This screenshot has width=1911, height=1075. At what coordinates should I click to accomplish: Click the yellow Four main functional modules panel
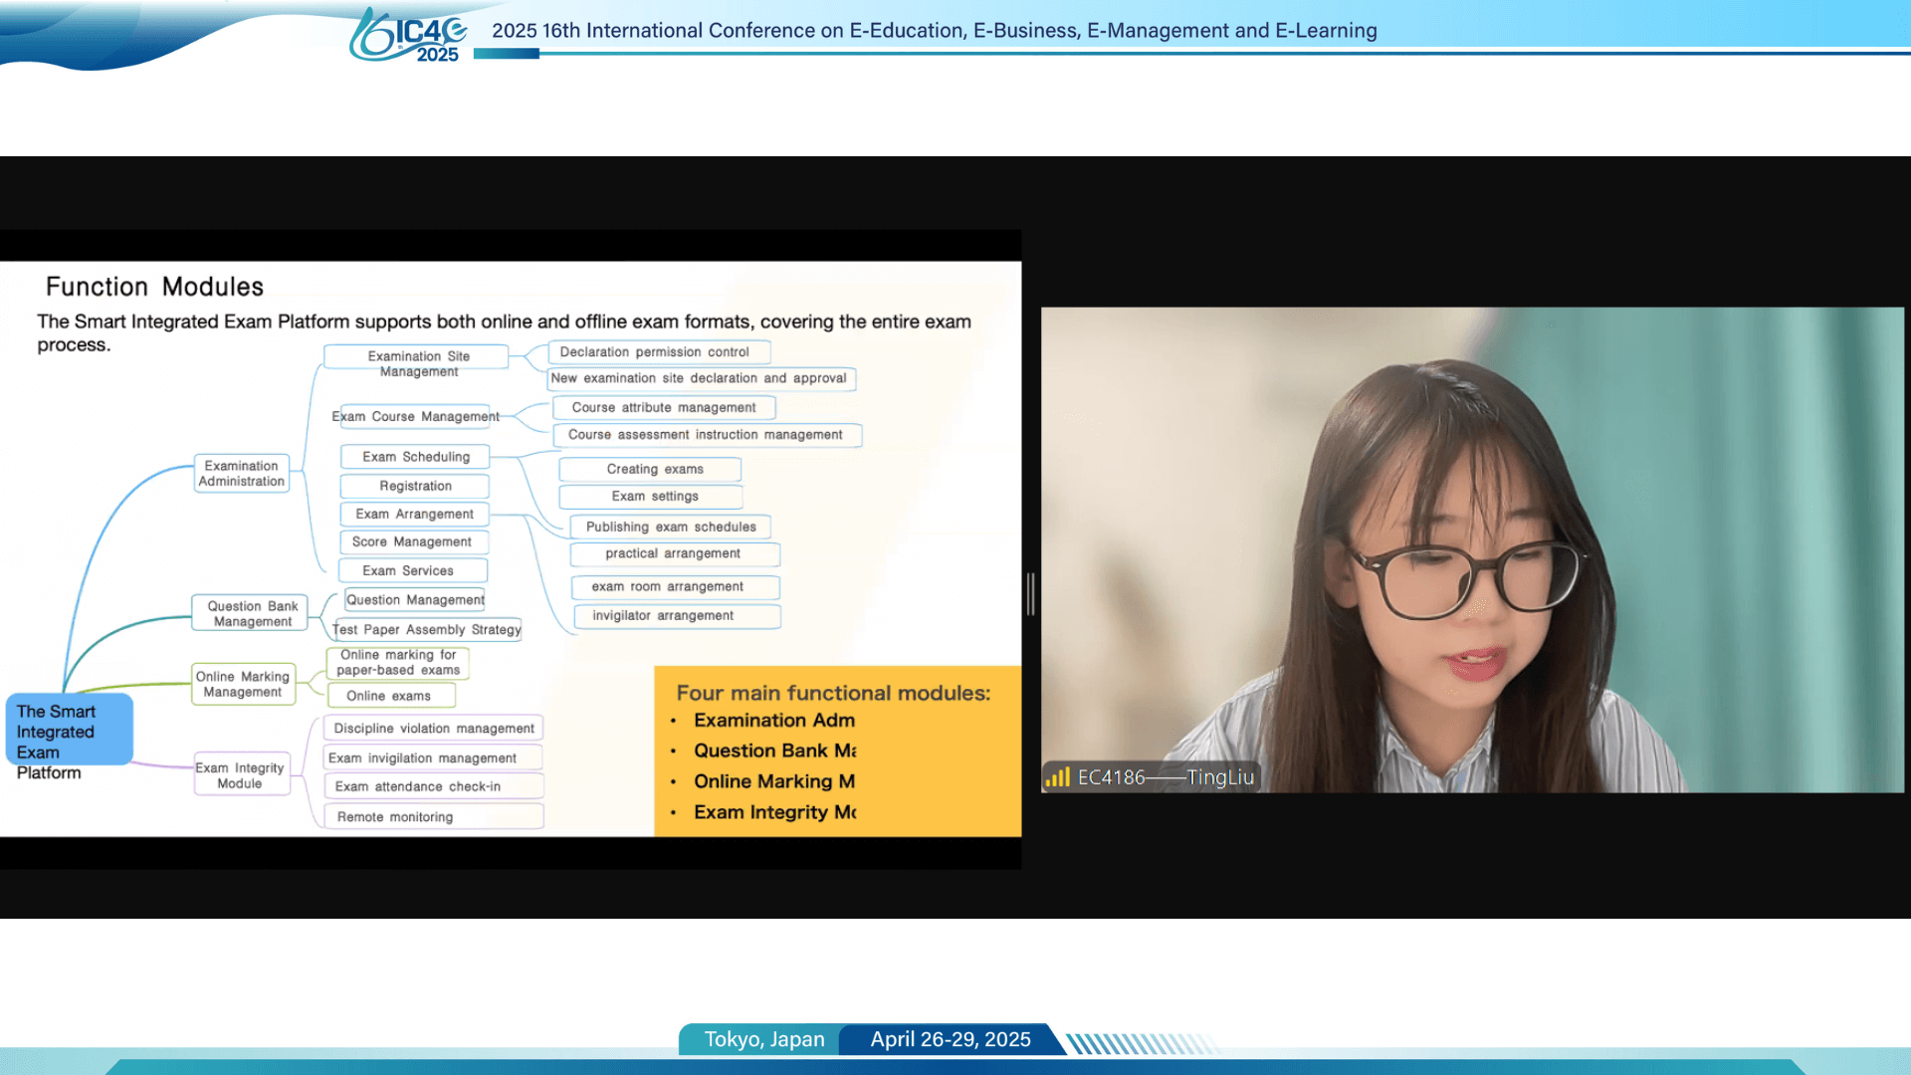coord(837,752)
